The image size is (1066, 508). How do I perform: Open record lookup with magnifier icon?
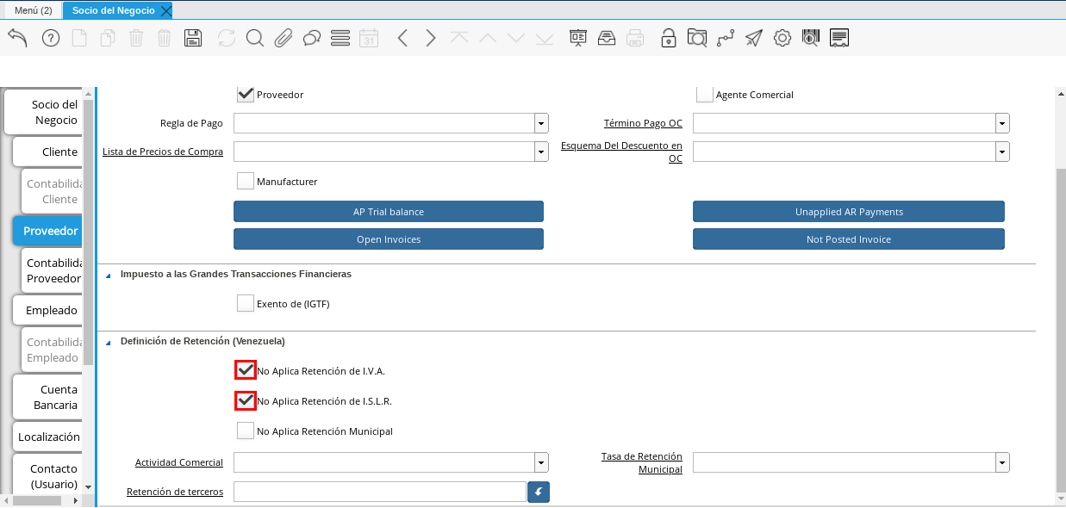tap(254, 38)
